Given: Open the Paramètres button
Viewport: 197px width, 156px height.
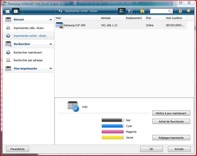Looking at the screenshot, I should point(18,149).
